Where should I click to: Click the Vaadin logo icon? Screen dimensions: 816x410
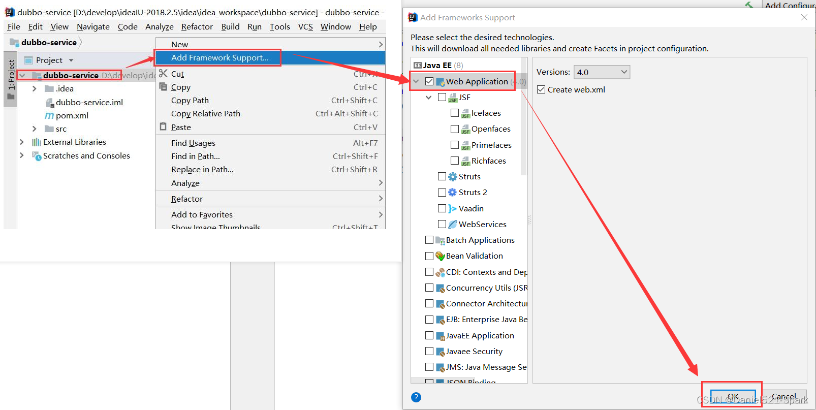coord(453,208)
